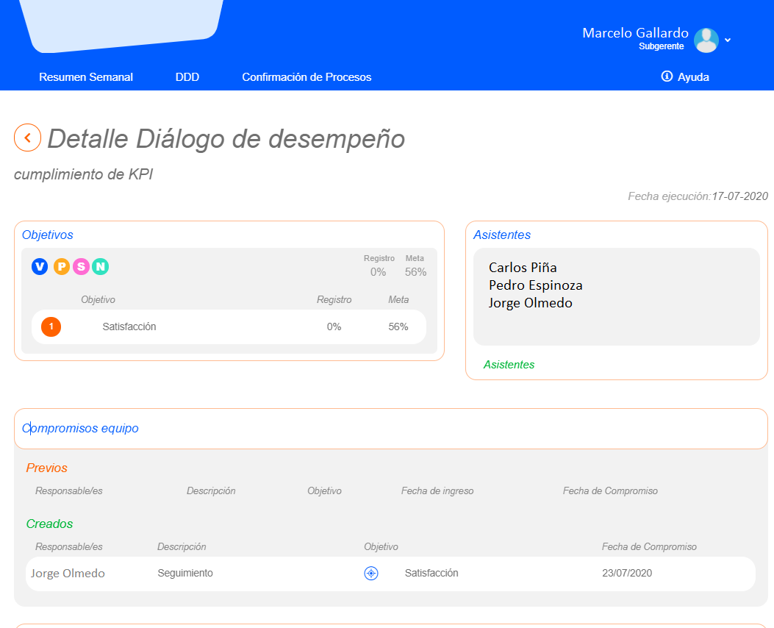
Task: Click attendee Carlos Piña
Action: pos(523,268)
